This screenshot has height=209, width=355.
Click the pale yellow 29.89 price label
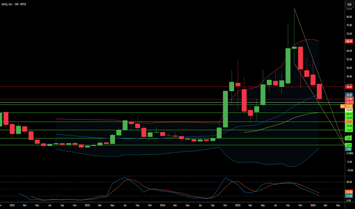[349, 110]
